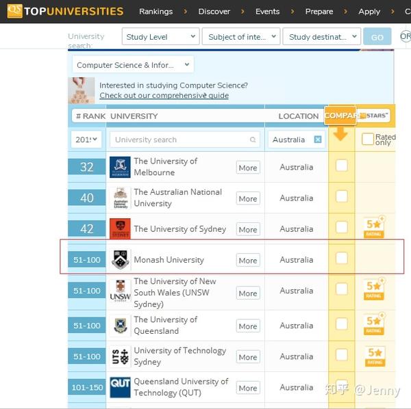Open University of New South Wales name link
The width and height of the screenshot is (411, 409).
click(x=175, y=293)
